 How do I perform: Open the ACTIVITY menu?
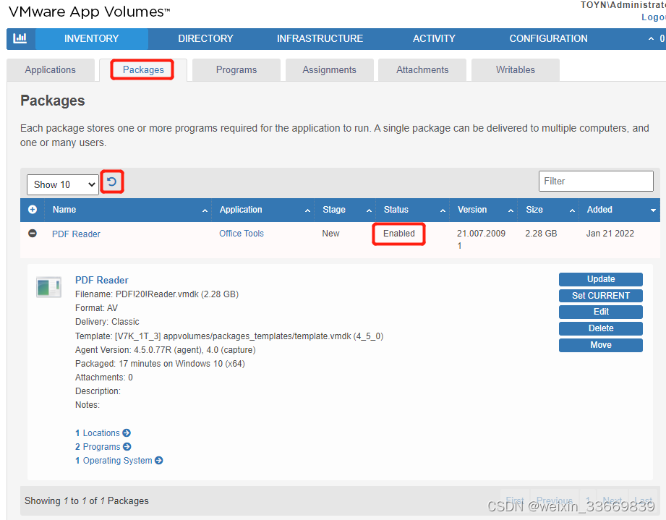pos(434,38)
